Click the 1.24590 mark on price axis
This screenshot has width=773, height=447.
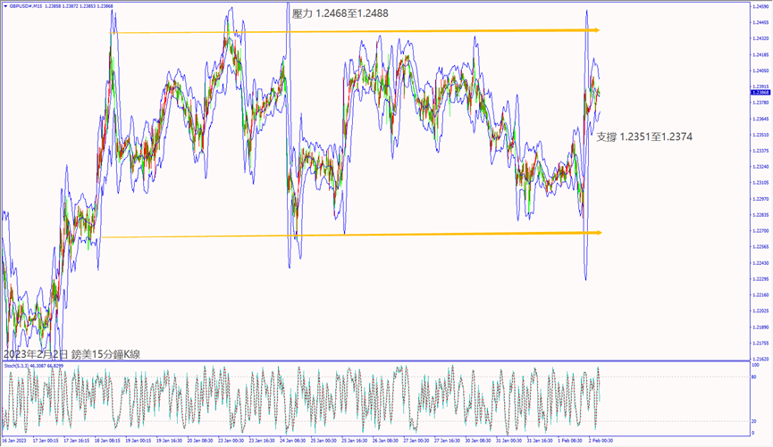760,6
